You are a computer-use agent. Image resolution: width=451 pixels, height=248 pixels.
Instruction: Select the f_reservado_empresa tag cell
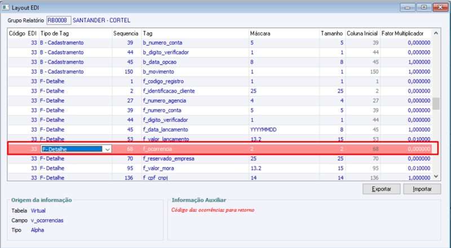(x=195, y=159)
